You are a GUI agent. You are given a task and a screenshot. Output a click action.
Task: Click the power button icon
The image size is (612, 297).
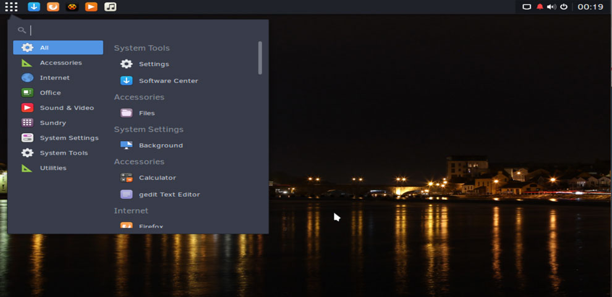[564, 7]
